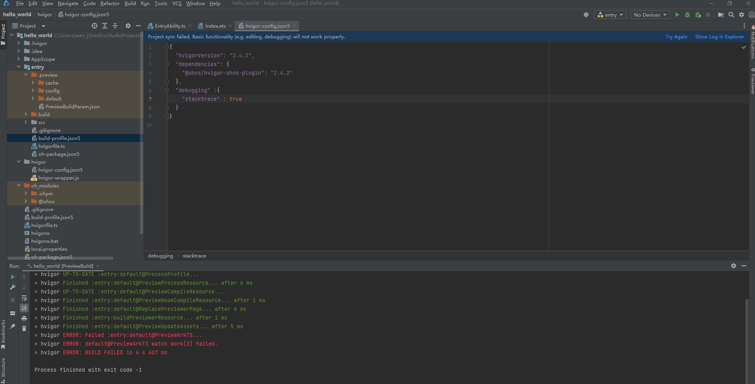Open the File menu
The height and width of the screenshot is (384, 755).
[x=20, y=3]
